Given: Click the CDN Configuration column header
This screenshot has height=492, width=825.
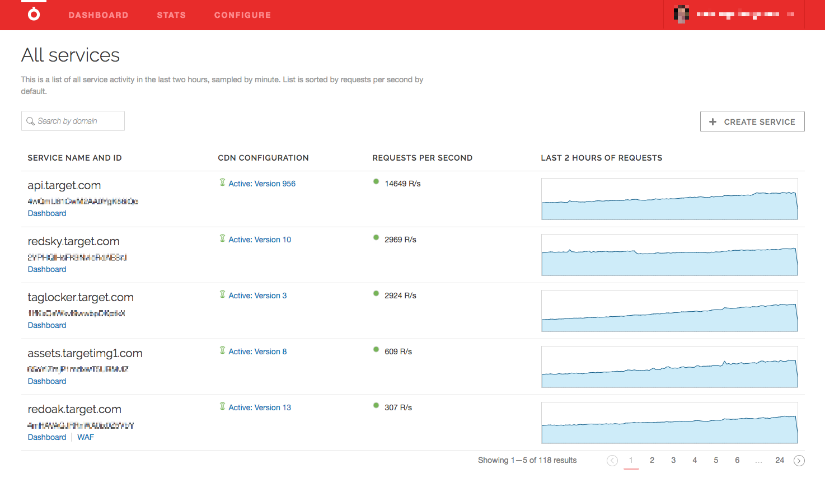Looking at the screenshot, I should click(263, 158).
